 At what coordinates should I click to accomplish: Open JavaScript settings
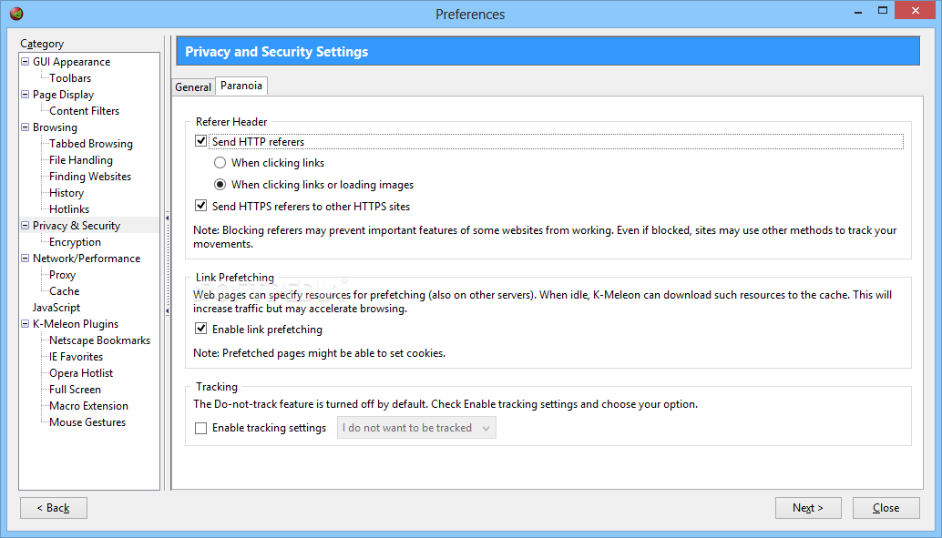56,308
